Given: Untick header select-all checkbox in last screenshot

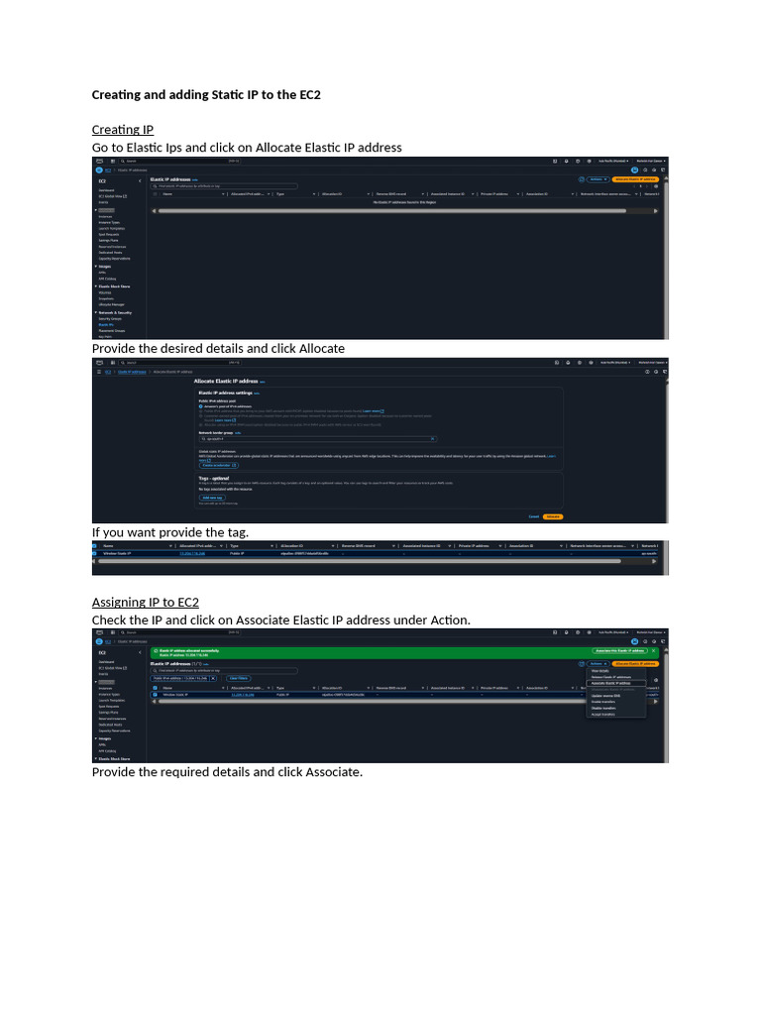Looking at the screenshot, I should click(x=155, y=688).
